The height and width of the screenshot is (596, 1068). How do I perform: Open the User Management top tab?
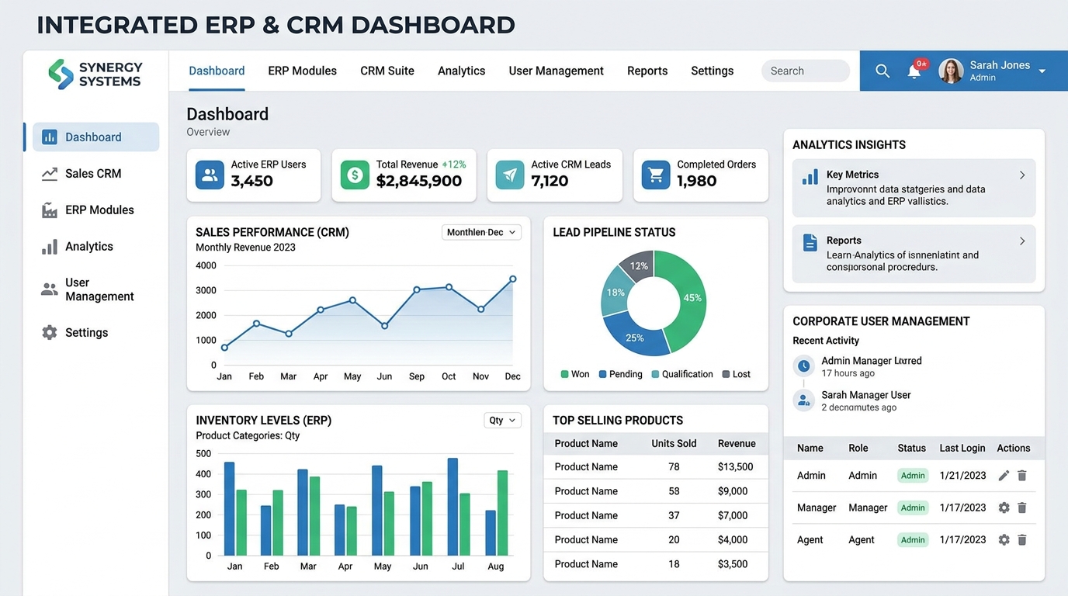[x=557, y=71]
